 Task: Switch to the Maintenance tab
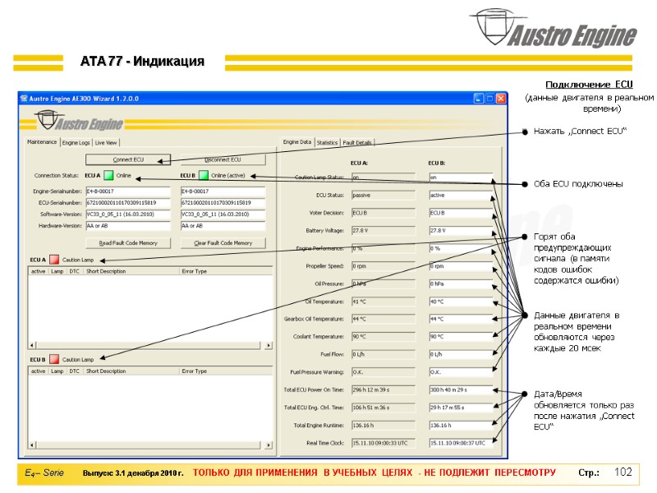click(42, 142)
